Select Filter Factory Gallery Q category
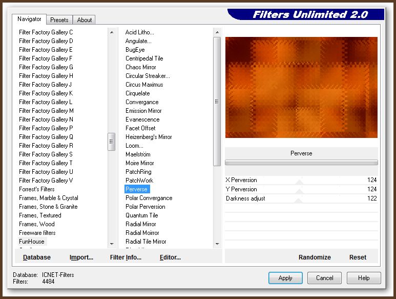This screenshot has height=299, width=396. 46,137
